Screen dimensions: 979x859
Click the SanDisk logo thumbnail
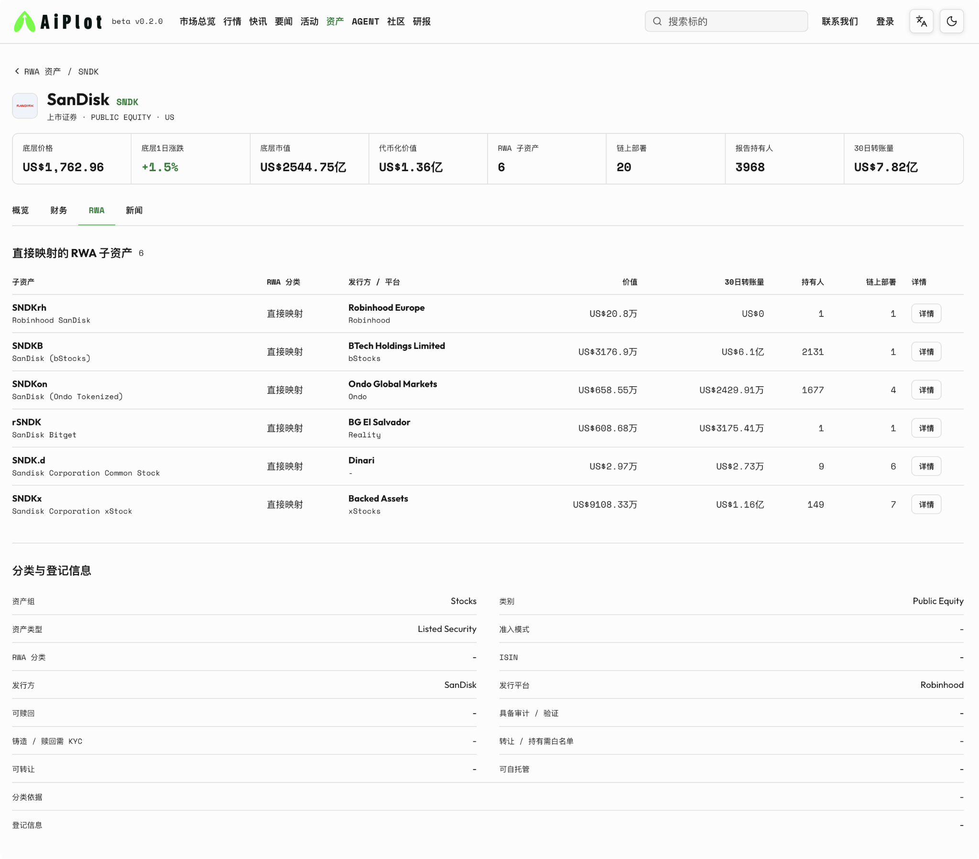point(25,105)
